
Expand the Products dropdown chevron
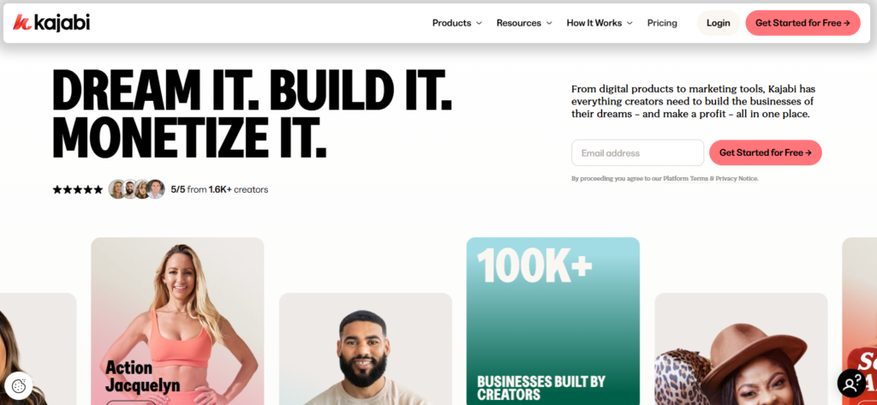479,23
